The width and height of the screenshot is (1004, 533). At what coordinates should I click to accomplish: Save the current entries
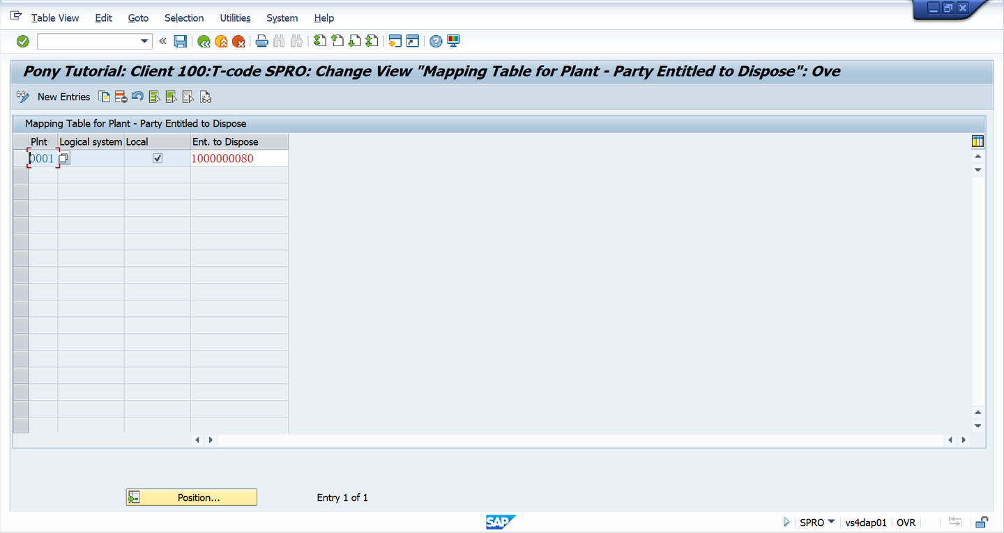[x=180, y=41]
